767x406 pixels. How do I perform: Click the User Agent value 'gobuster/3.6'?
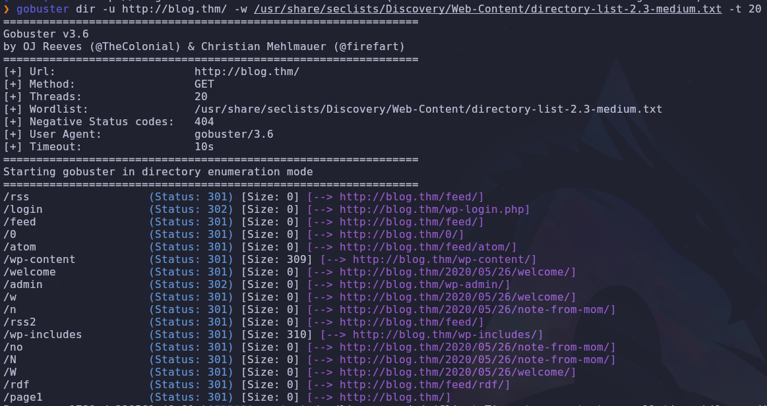pos(234,134)
